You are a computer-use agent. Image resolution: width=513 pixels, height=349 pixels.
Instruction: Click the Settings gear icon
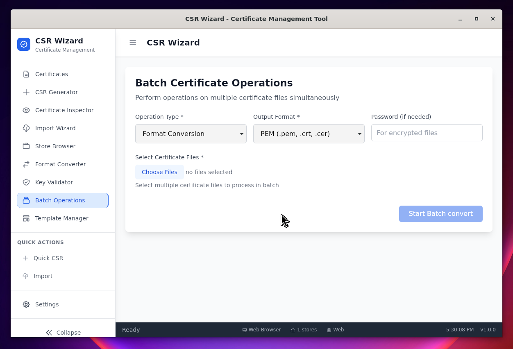coord(26,304)
